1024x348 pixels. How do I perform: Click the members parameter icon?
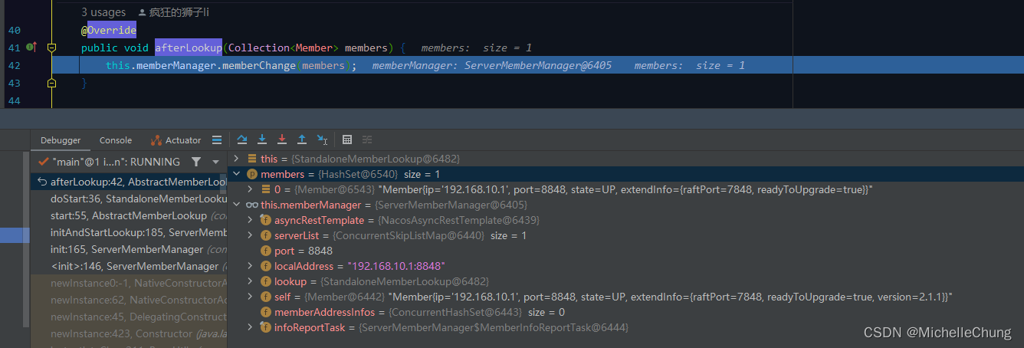click(251, 174)
